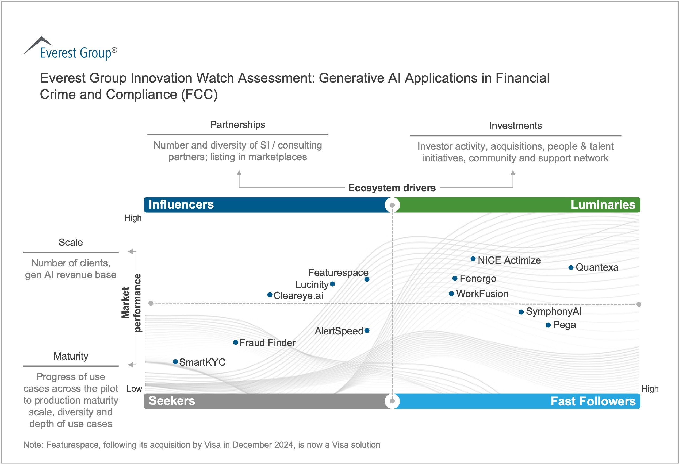Click the NICE Actimize marker dot
679x464 pixels.
473,259
